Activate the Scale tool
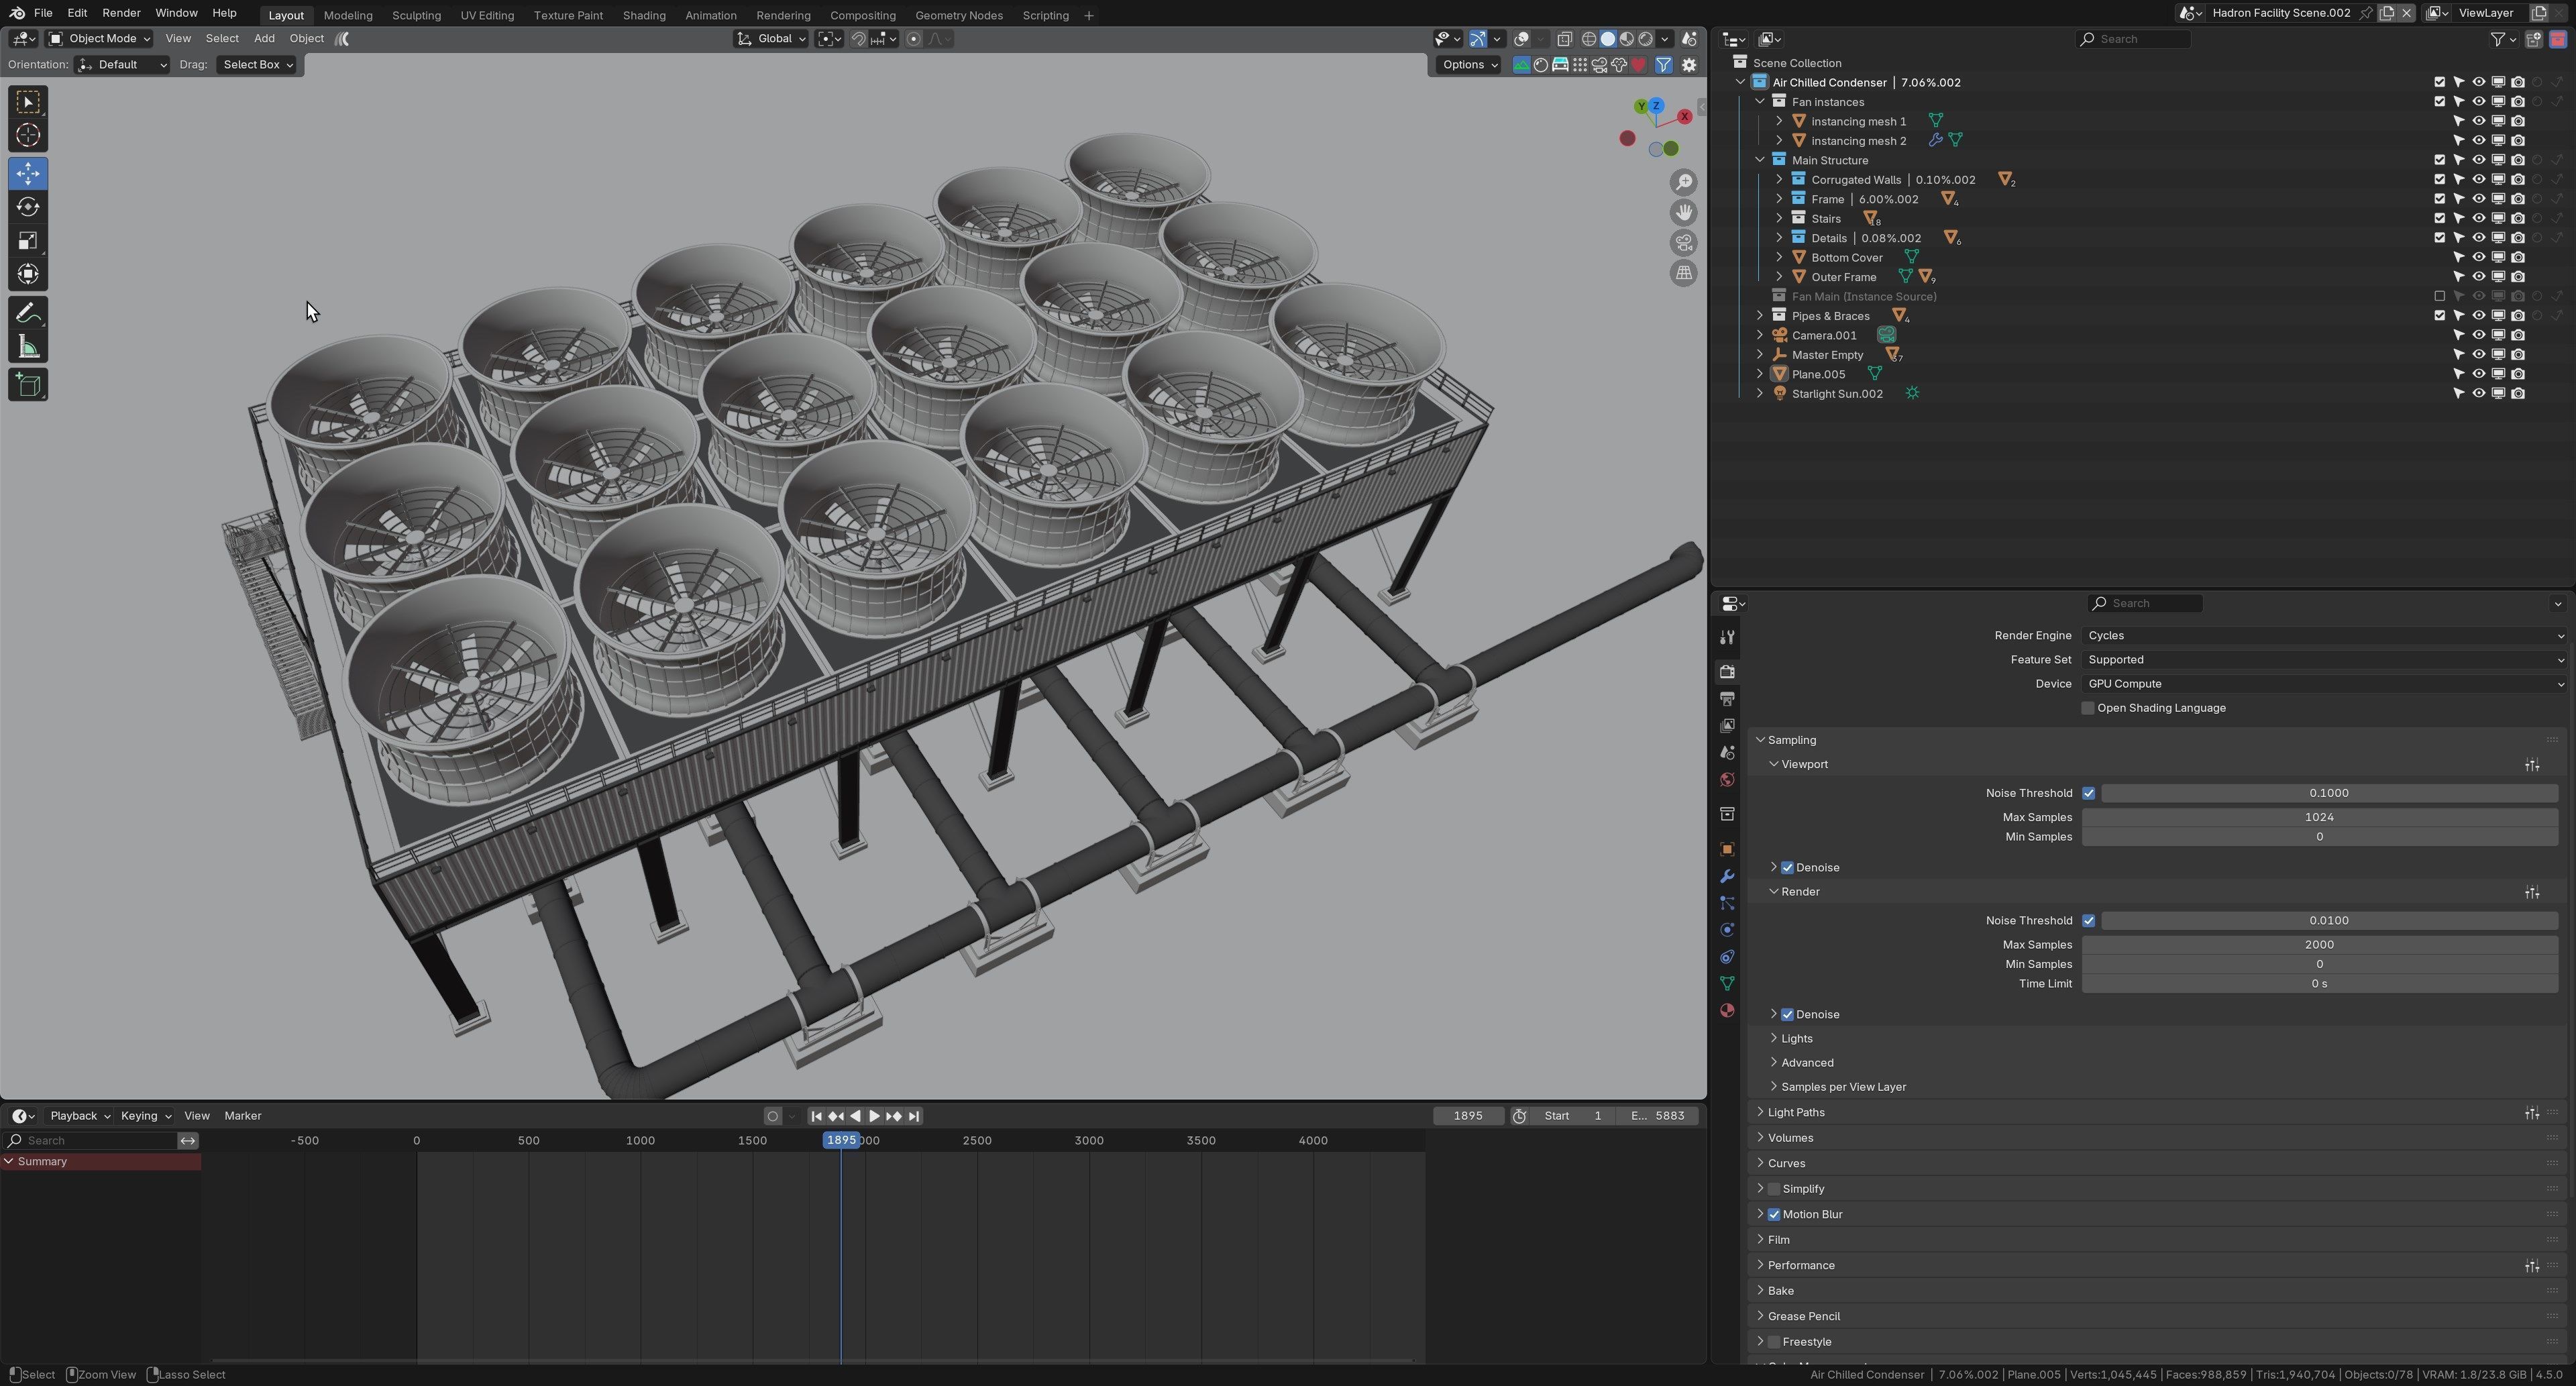2576x1386 pixels. coord(28,241)
